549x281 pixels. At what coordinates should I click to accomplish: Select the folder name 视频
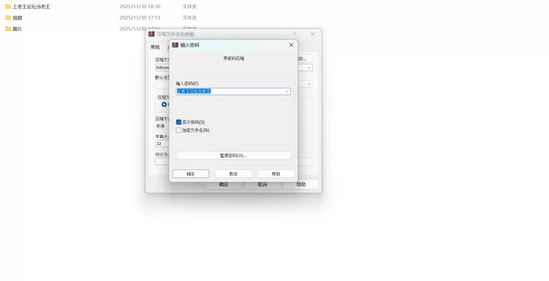18,17
